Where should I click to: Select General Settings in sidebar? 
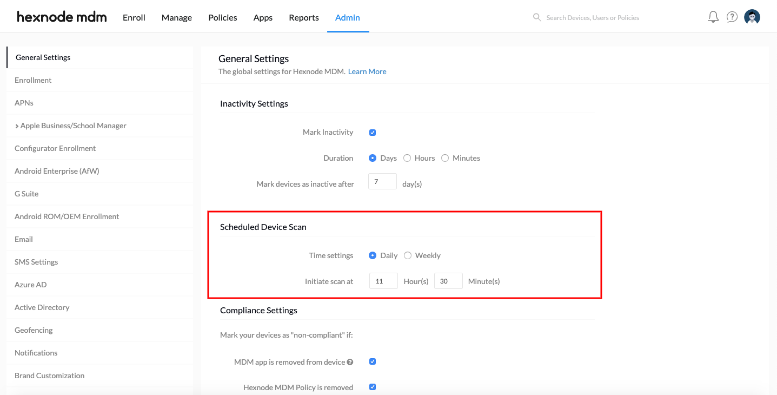99,57
